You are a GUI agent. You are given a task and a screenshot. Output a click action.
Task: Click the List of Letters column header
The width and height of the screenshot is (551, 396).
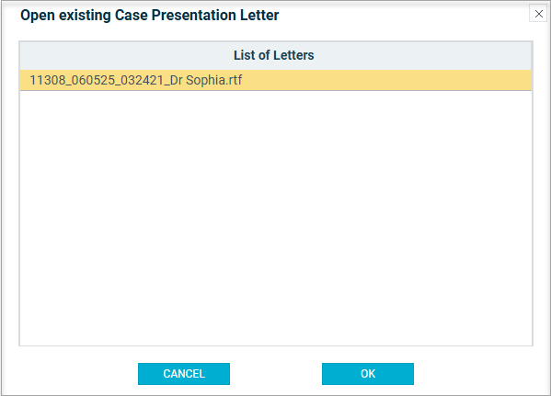click(x=276, y=55)
